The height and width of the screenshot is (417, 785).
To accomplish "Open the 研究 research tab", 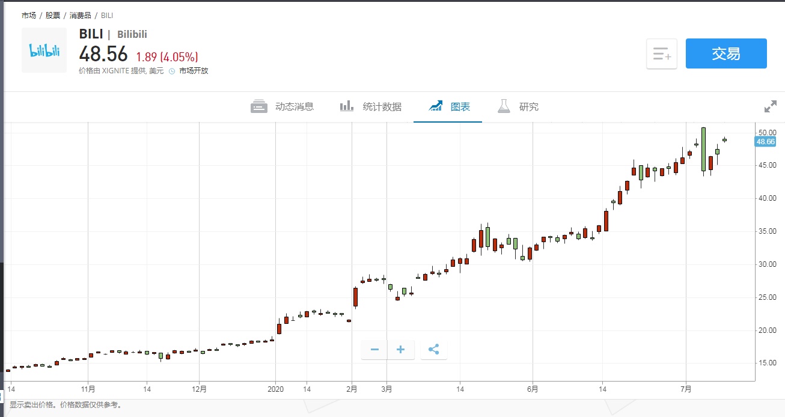I will [x=518, y=107].
